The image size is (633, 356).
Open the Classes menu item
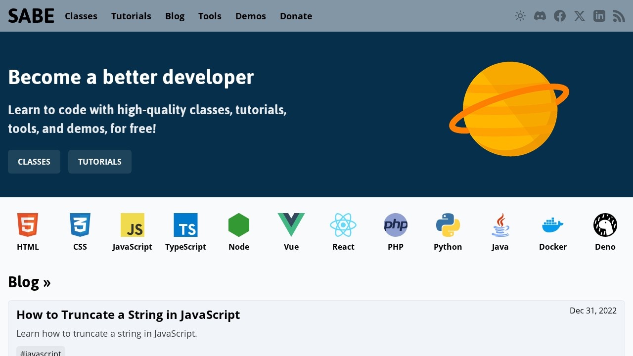pos(81,16)
